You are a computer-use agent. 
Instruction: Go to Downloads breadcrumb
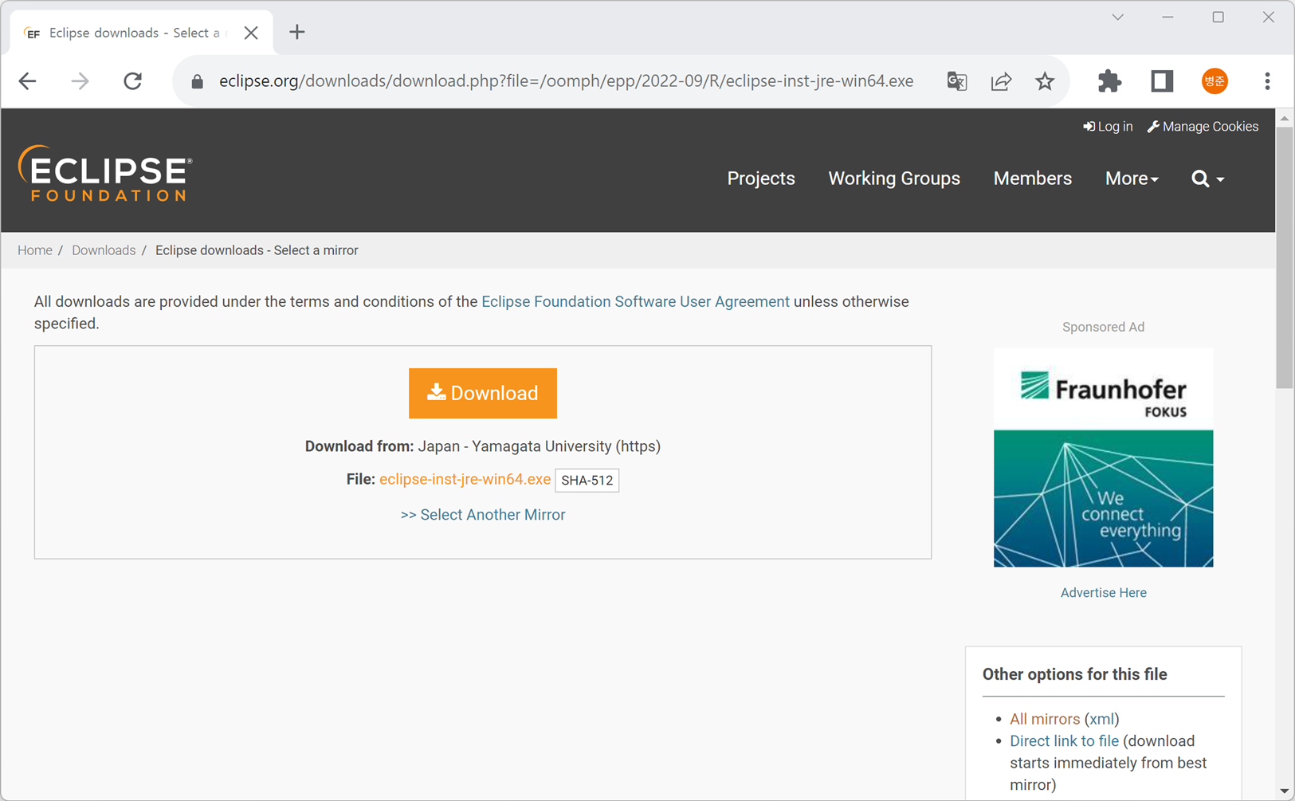point(104,250)
